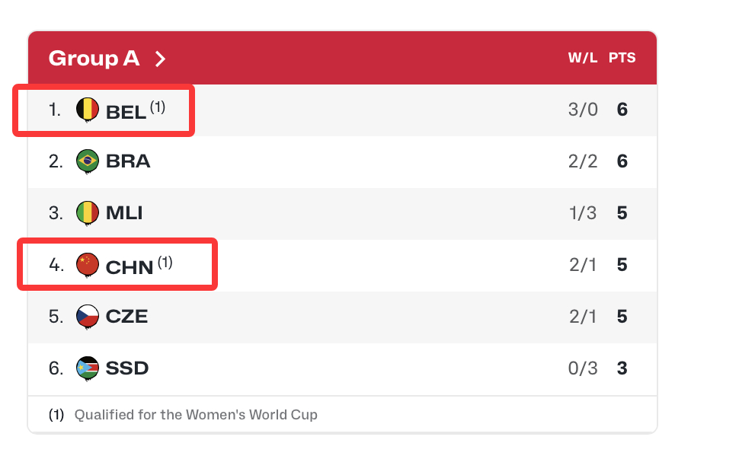Open the Group A header link
This screenshot has height=475, width=739.
click(93, 58)
